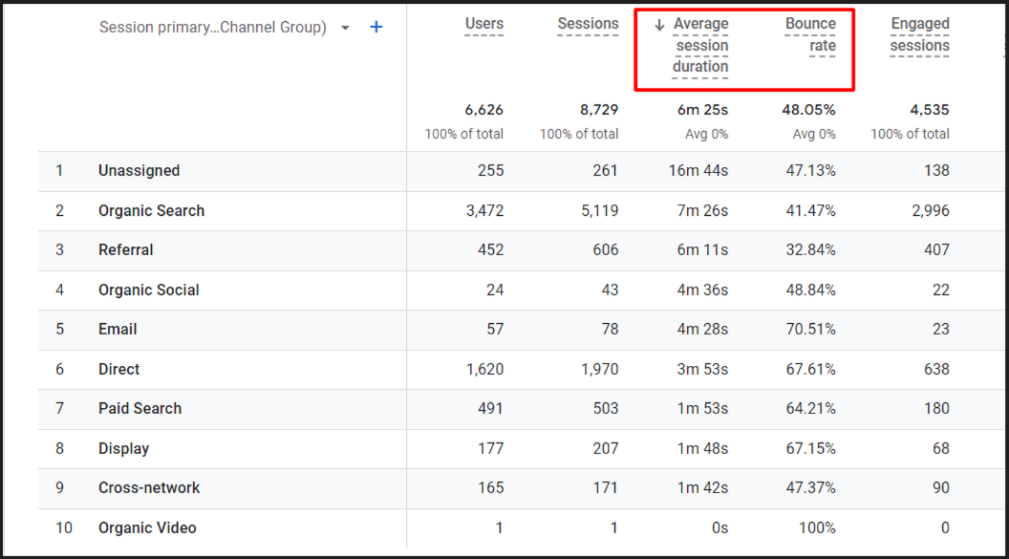Sort the table by the Users column header
The height and width of the screenshot is (559, 1009).
[483, 23]
